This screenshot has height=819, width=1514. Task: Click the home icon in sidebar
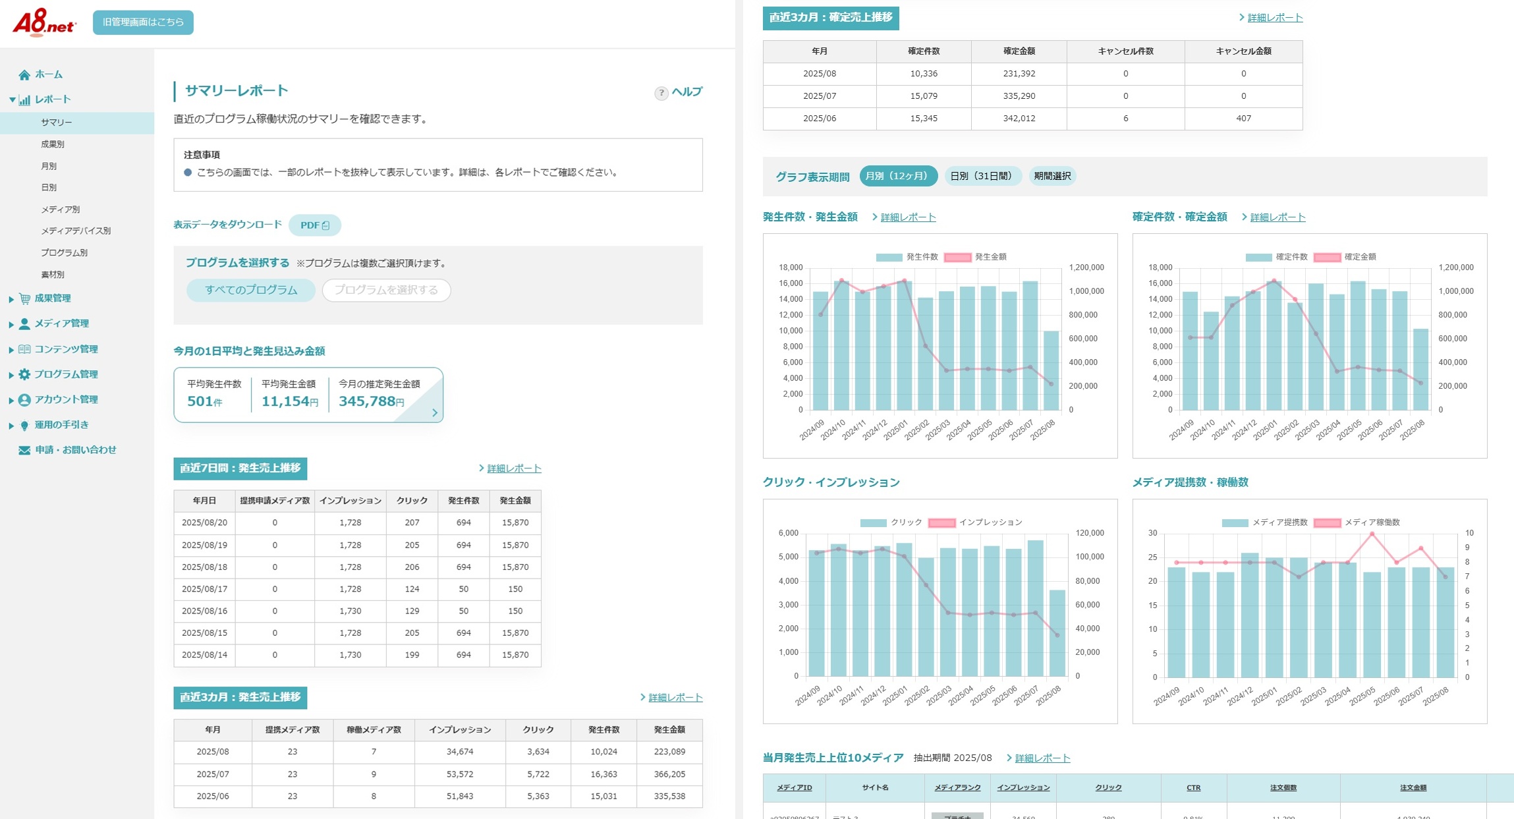click(24, 74)
